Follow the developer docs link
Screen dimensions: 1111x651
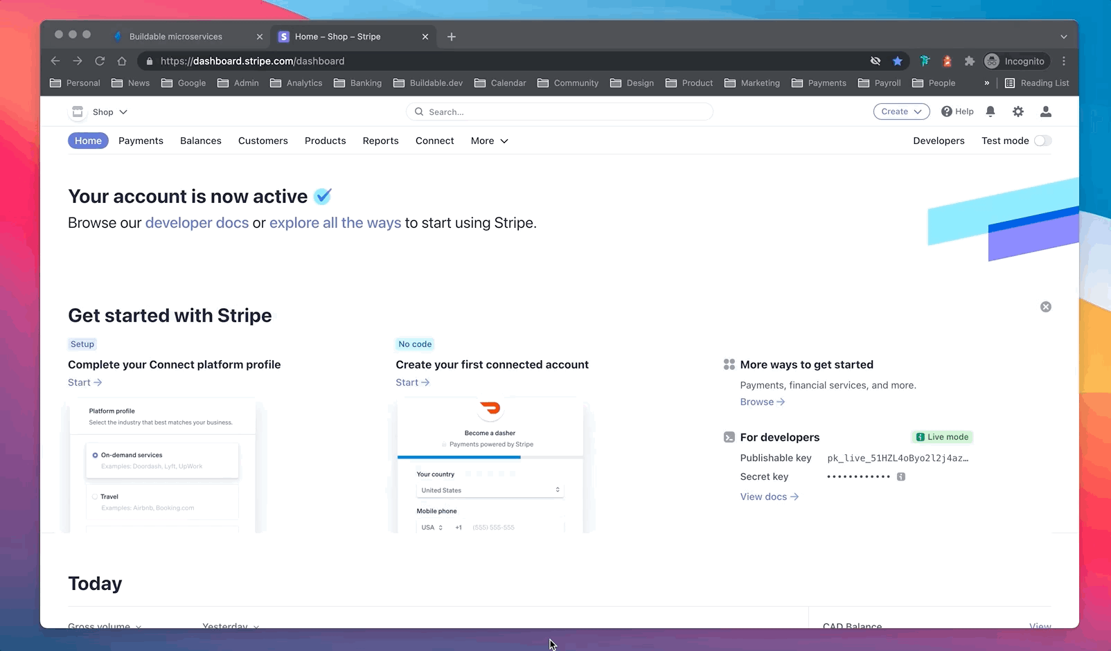197,223
